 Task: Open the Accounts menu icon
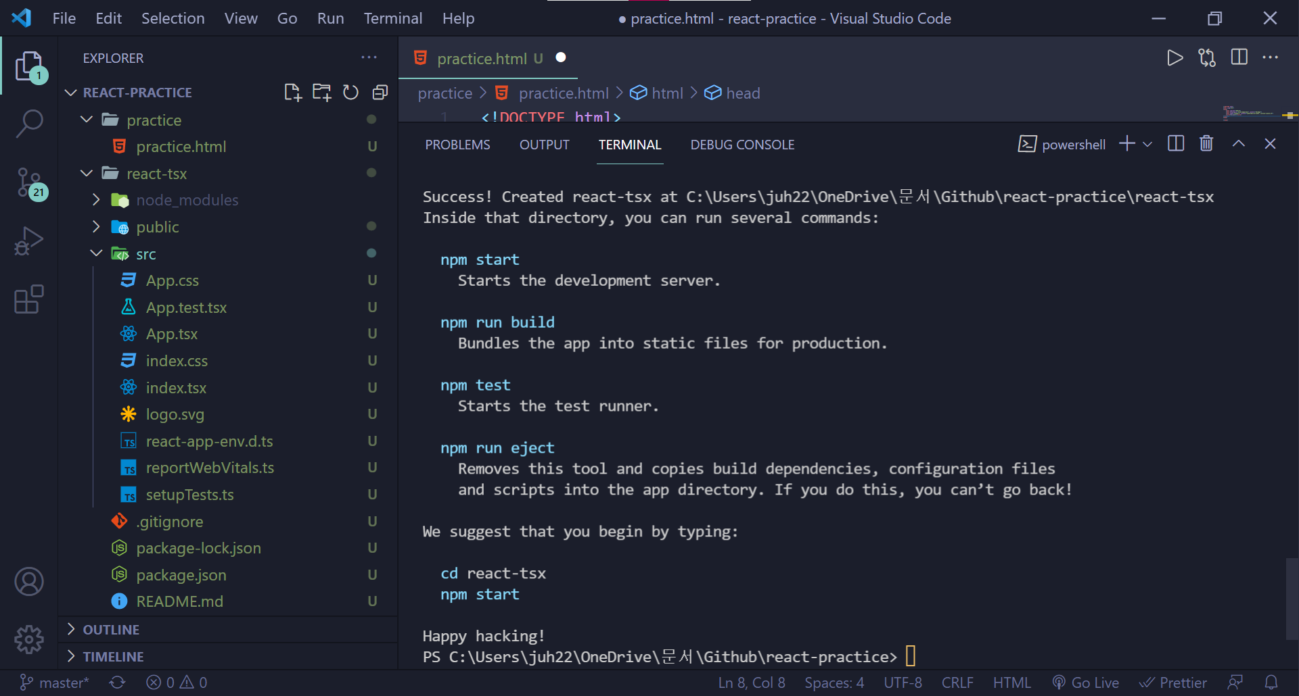(x=29, y=581)
